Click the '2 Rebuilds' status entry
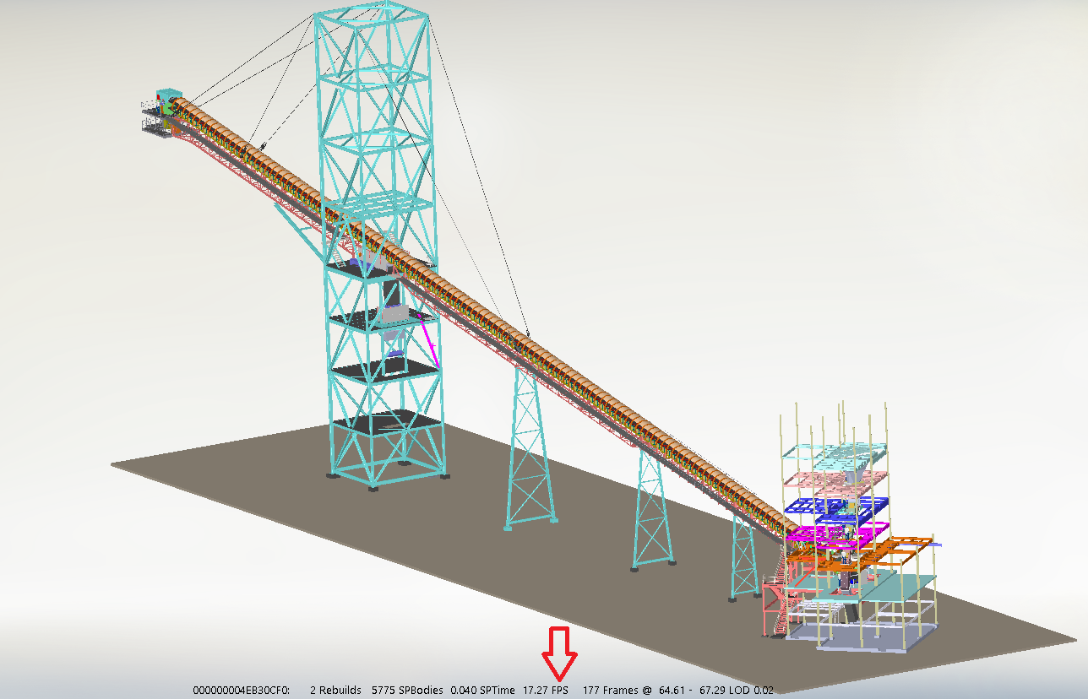Image resolution: width=1088 pixels, height=699 pixels. pos(335,690)
